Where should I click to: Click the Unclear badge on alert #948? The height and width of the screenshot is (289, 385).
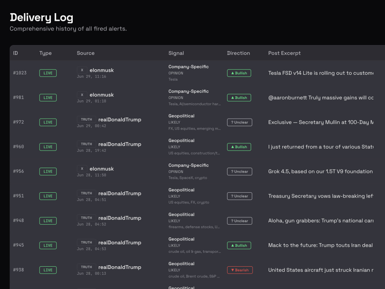pos(239,221)
